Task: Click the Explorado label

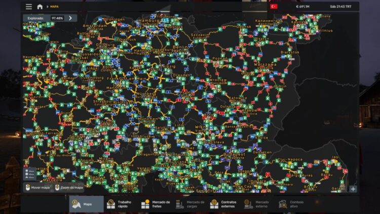Action: tap(35, 18)
